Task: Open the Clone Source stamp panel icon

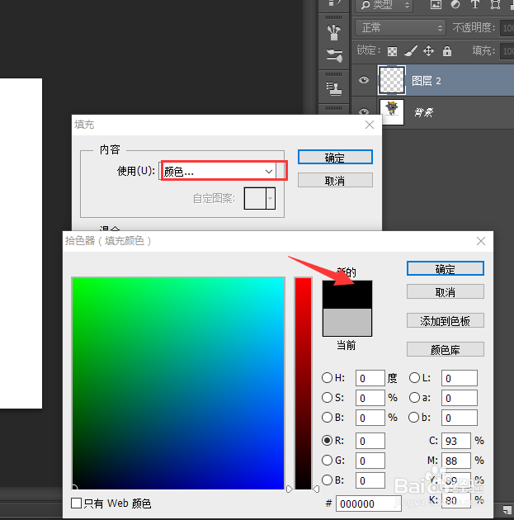Action: 334,88
